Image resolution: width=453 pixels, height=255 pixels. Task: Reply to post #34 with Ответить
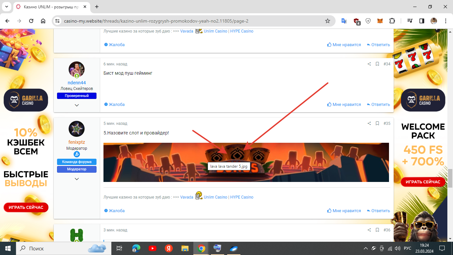click(x=378, y=105)
